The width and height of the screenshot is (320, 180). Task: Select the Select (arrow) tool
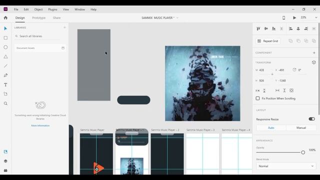click(5, 28)
